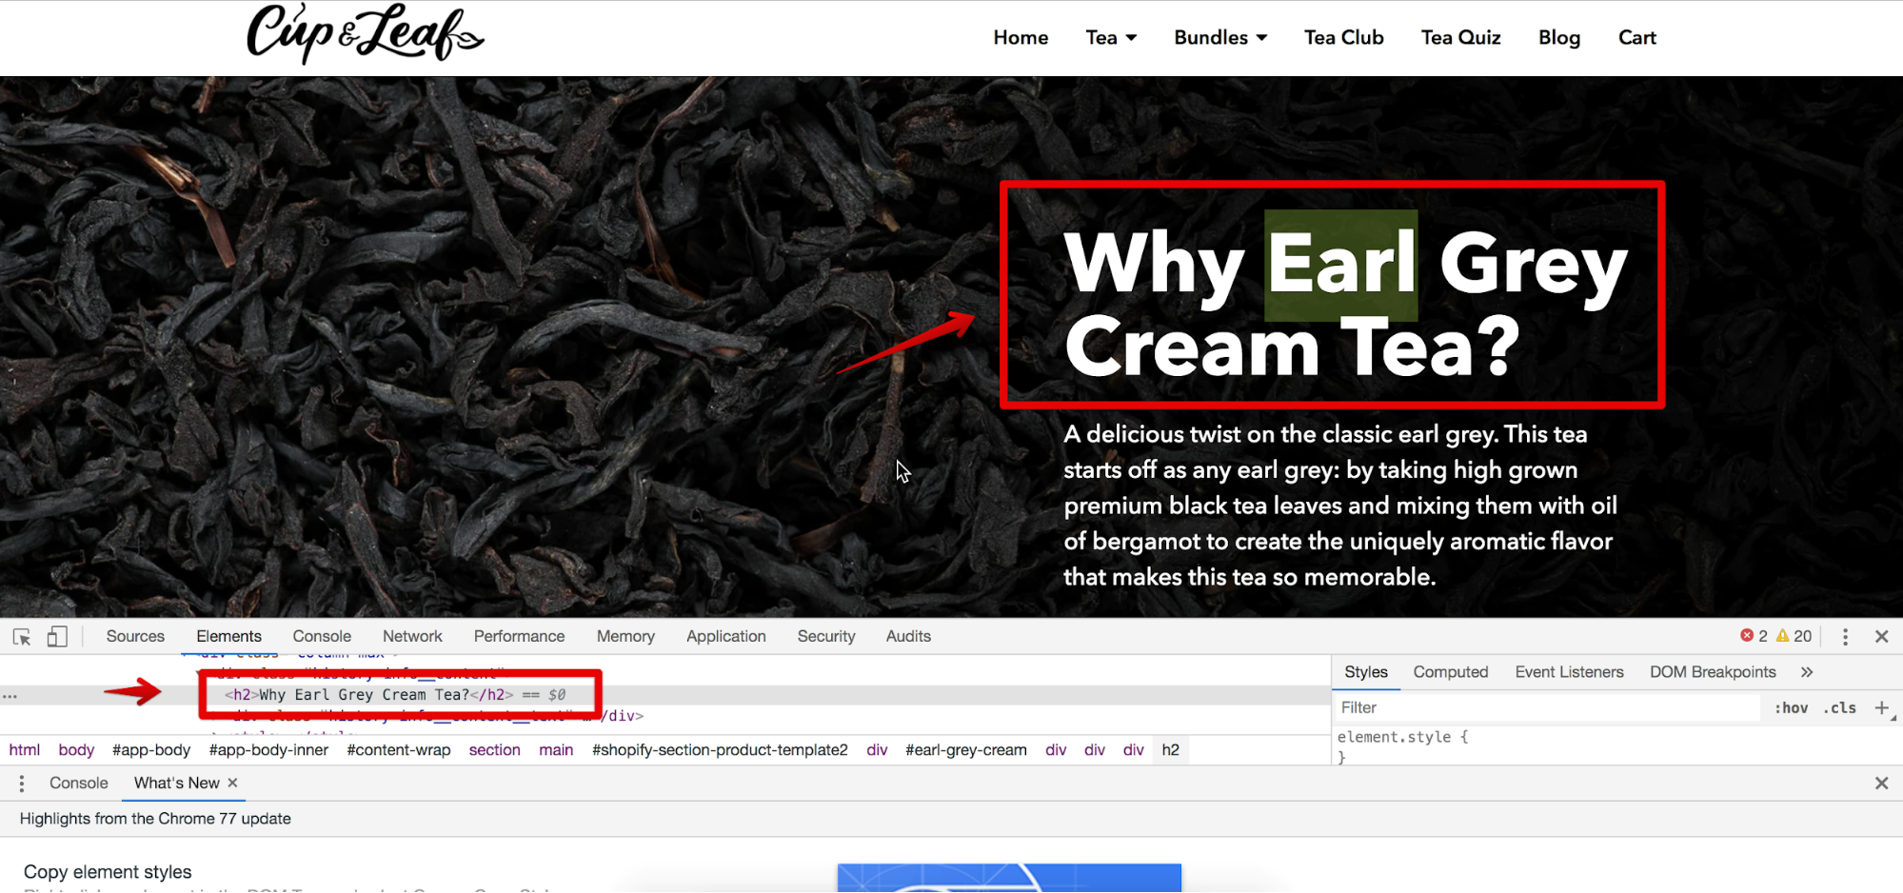This screenshot has height=893, width=1903.
Task: Close the DevTools panel
Action: point(1881,637)
